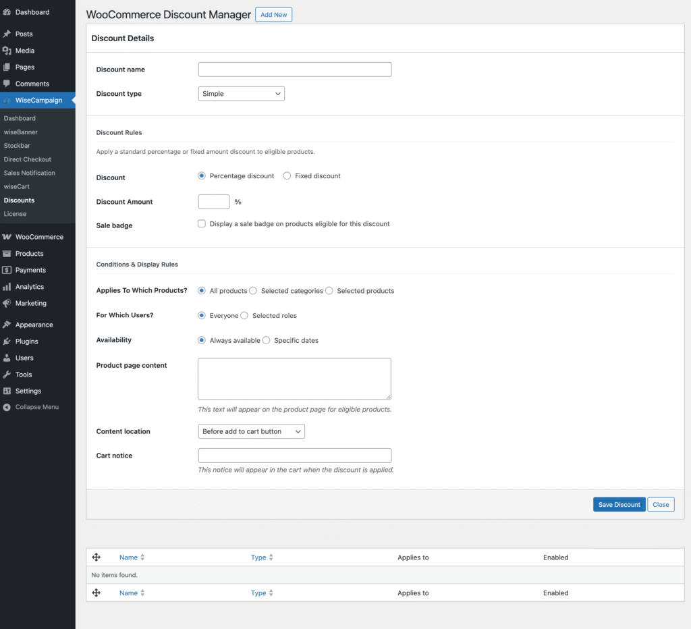Open wiseBanner submenu item

click(21, 132)
